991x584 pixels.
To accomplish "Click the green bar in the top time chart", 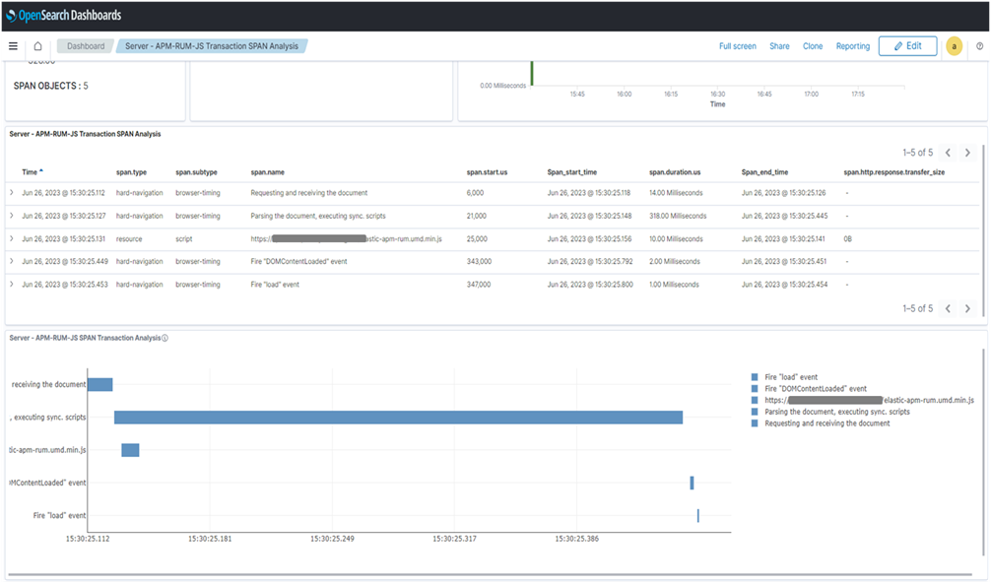I will [532, 73].
